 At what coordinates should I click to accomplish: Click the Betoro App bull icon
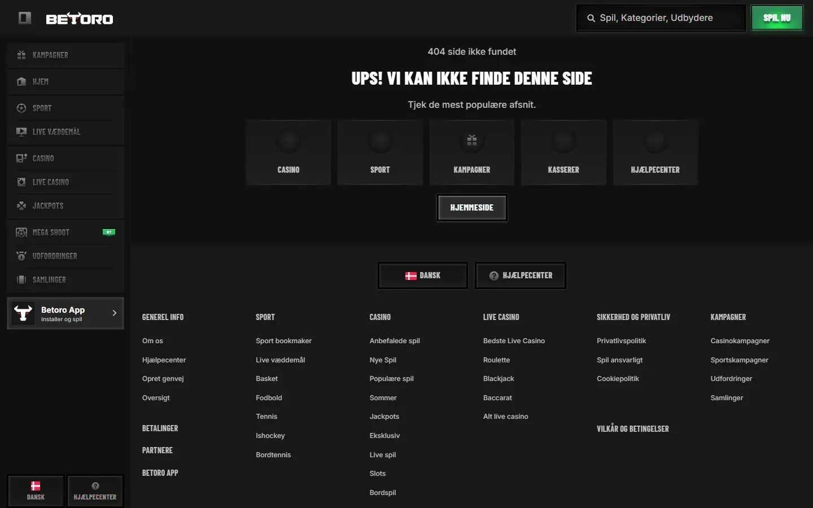click(x=23, y=313)
